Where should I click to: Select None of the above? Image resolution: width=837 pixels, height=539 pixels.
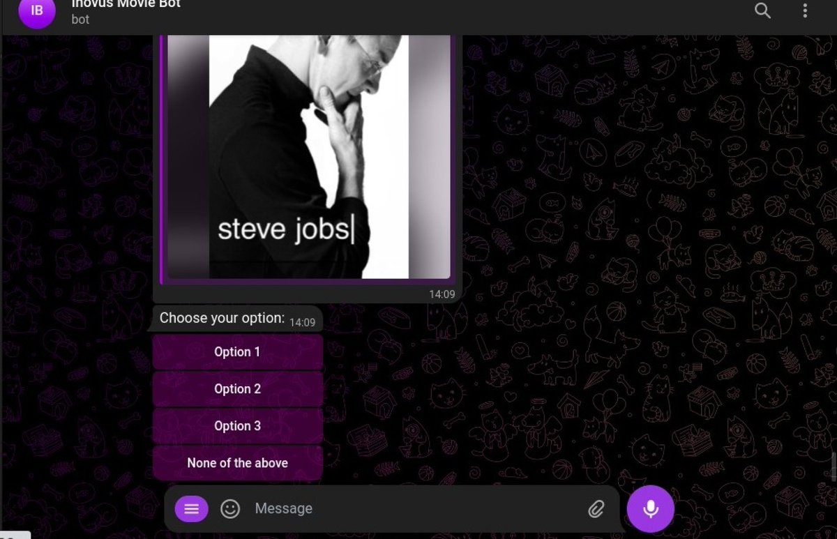pyautogui.click(x=237, y=463)
